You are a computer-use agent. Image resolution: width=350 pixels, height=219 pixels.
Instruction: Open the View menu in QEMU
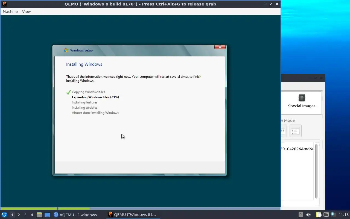coord(26,11)
